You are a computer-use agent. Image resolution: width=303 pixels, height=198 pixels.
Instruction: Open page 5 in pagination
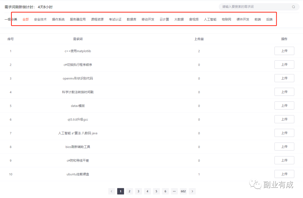tap(156, 191)
